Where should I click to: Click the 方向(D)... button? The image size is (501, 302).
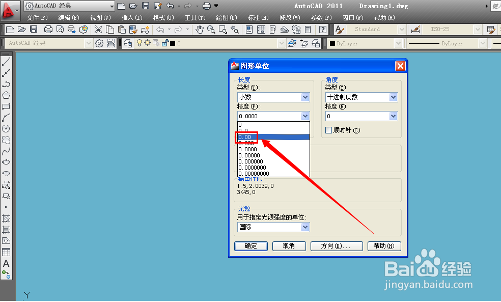click(x=337, y=246)
